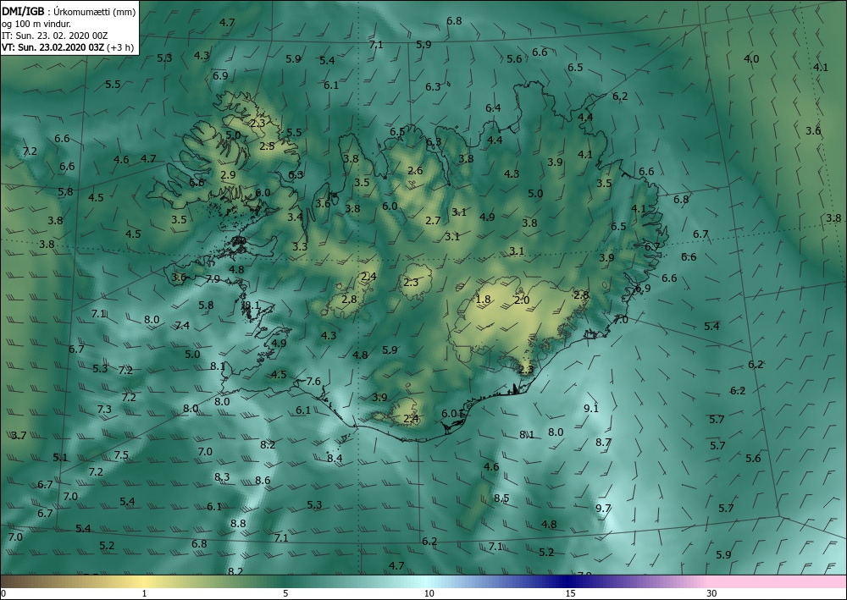Viewport: 847px width, 600px height.
Task: Select the 1.8 value on the glacier
Action: 483,300
